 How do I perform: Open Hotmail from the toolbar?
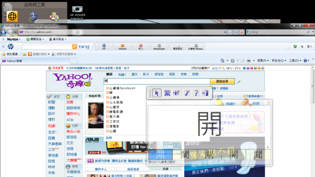click(123, 47)
